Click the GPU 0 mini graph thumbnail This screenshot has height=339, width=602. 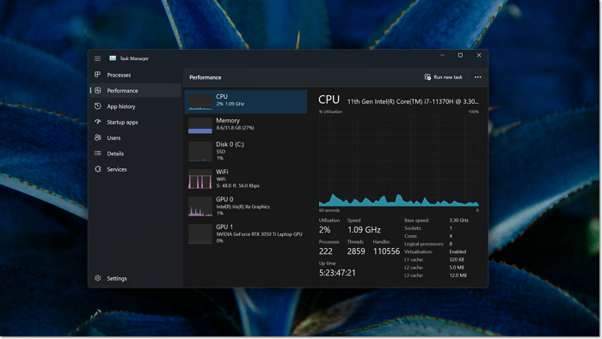pyautogui.click(x=200, y=207)
